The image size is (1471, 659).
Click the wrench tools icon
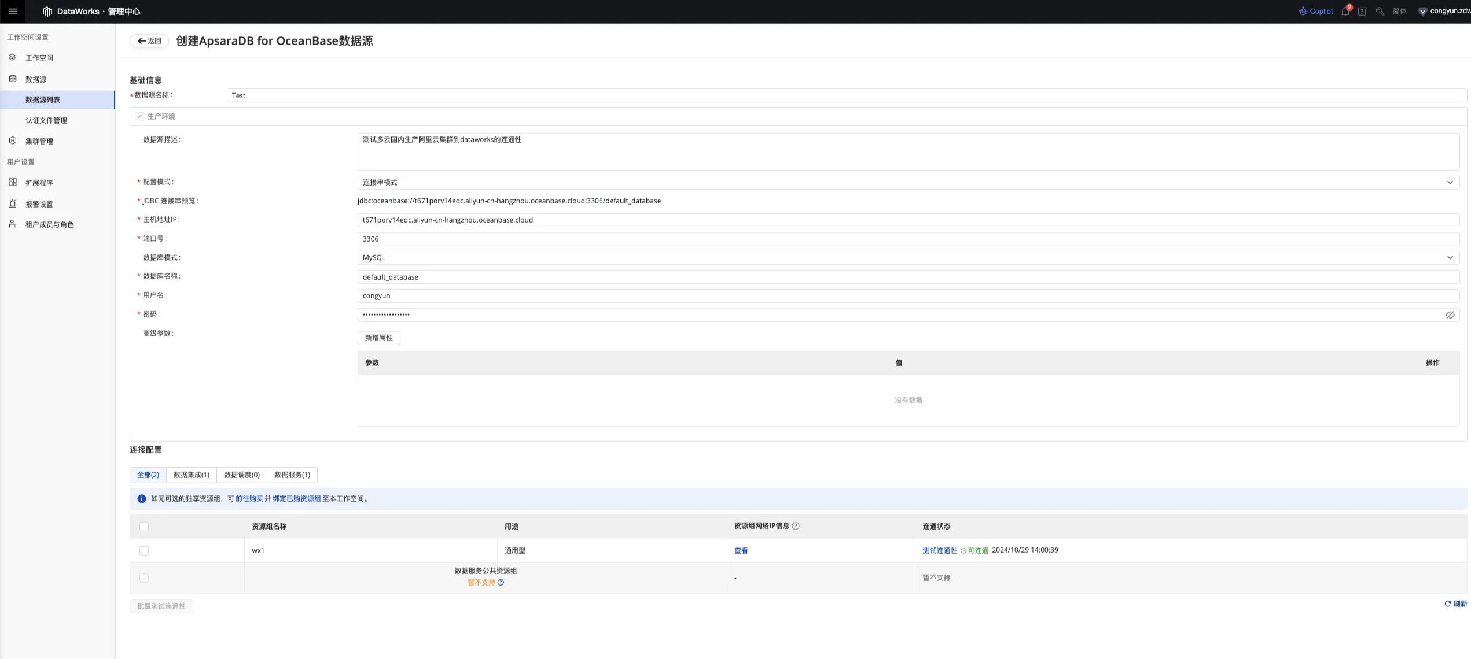tap(1380, 11)
